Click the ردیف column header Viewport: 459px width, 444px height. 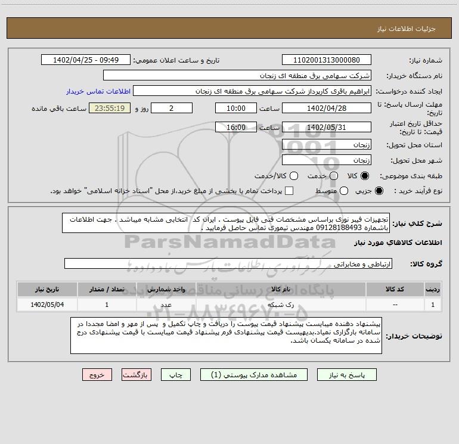(x=433, y=290)
